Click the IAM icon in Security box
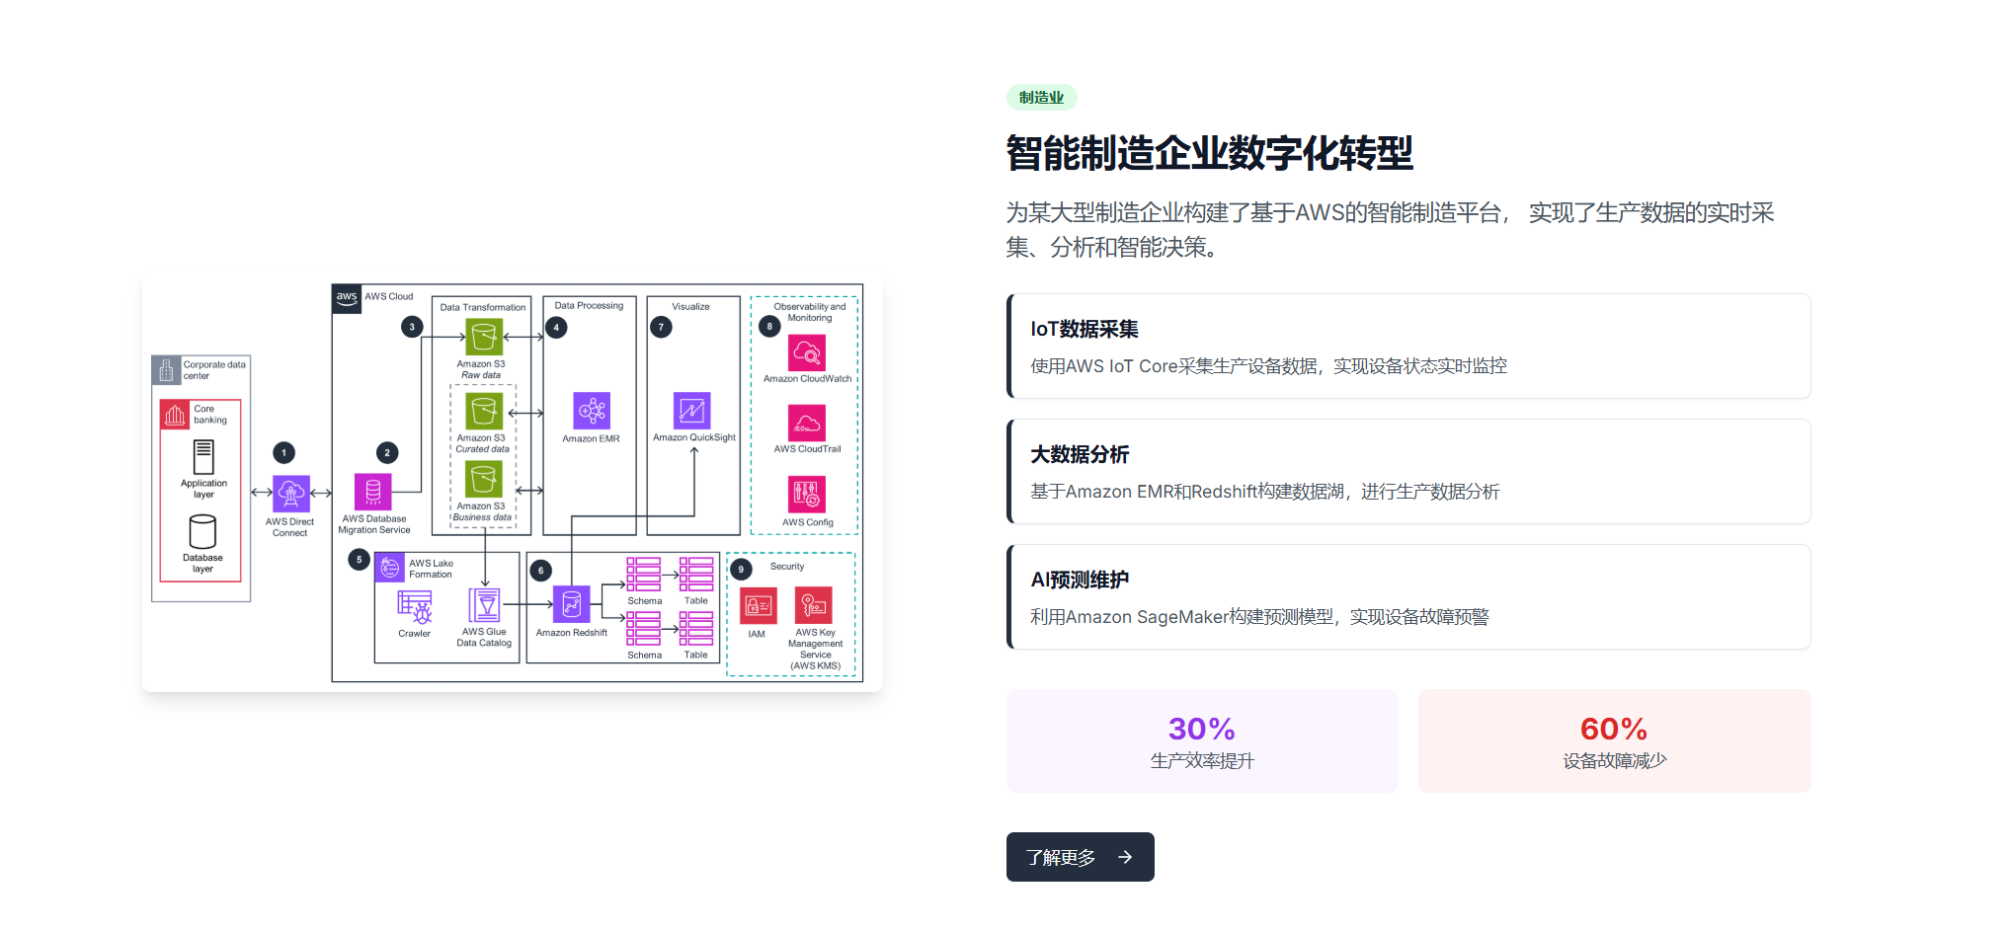2010x931 pixels. pos(759,606)
